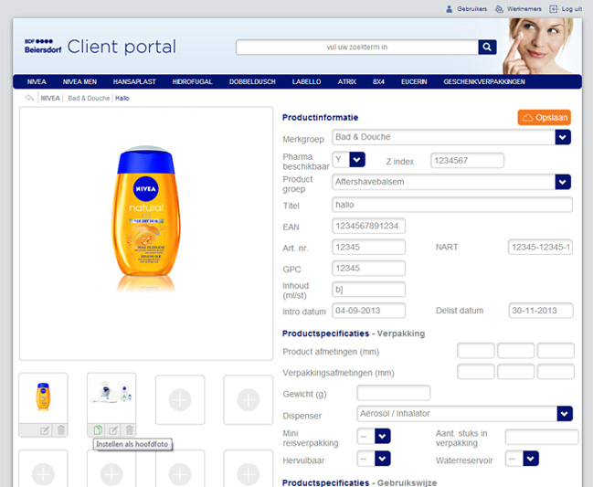The width and height of the screenshot is (593, 487).
Task: Open the Dispenser dropdown
Action: 565,414
